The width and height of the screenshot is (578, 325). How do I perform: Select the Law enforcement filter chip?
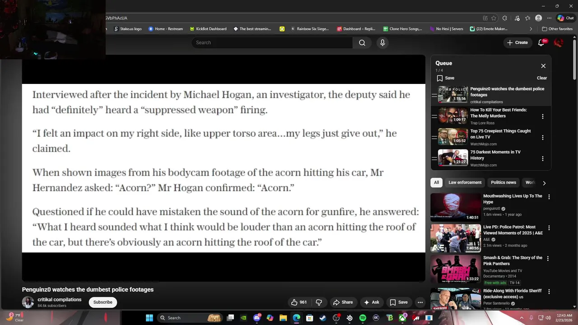(465, 182)
